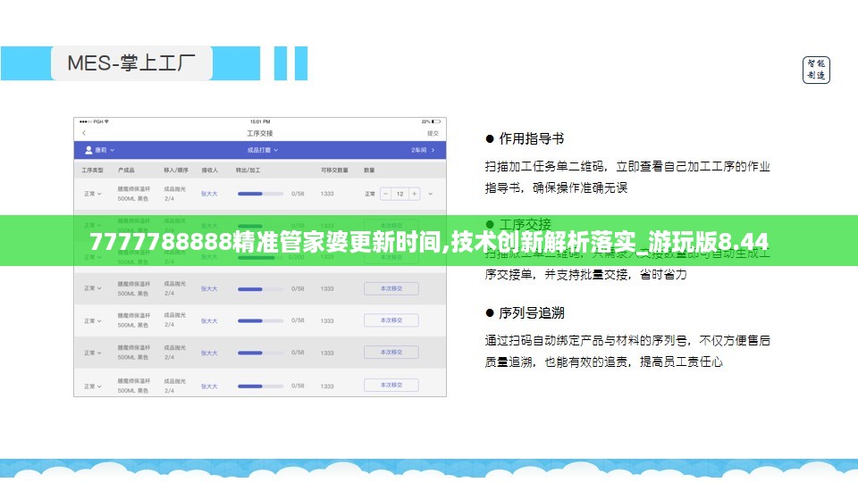Click 提交 to submit the handover
858x482 pixels.
[433, 133]
